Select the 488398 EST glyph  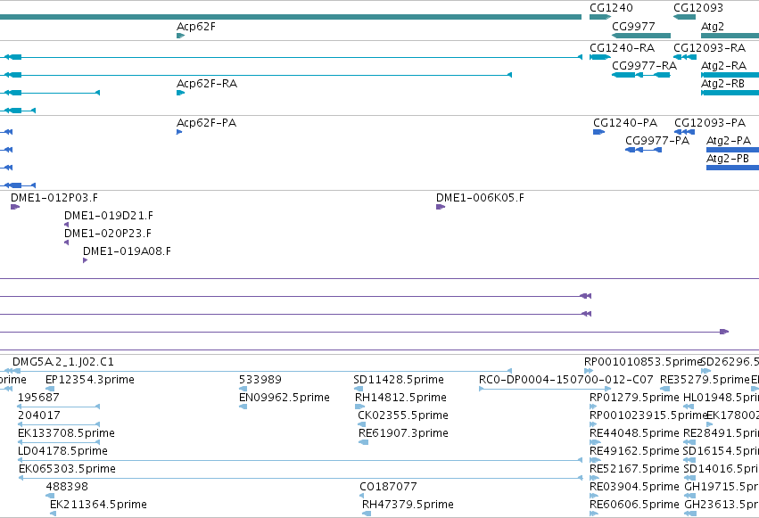[x=50, y=496]
